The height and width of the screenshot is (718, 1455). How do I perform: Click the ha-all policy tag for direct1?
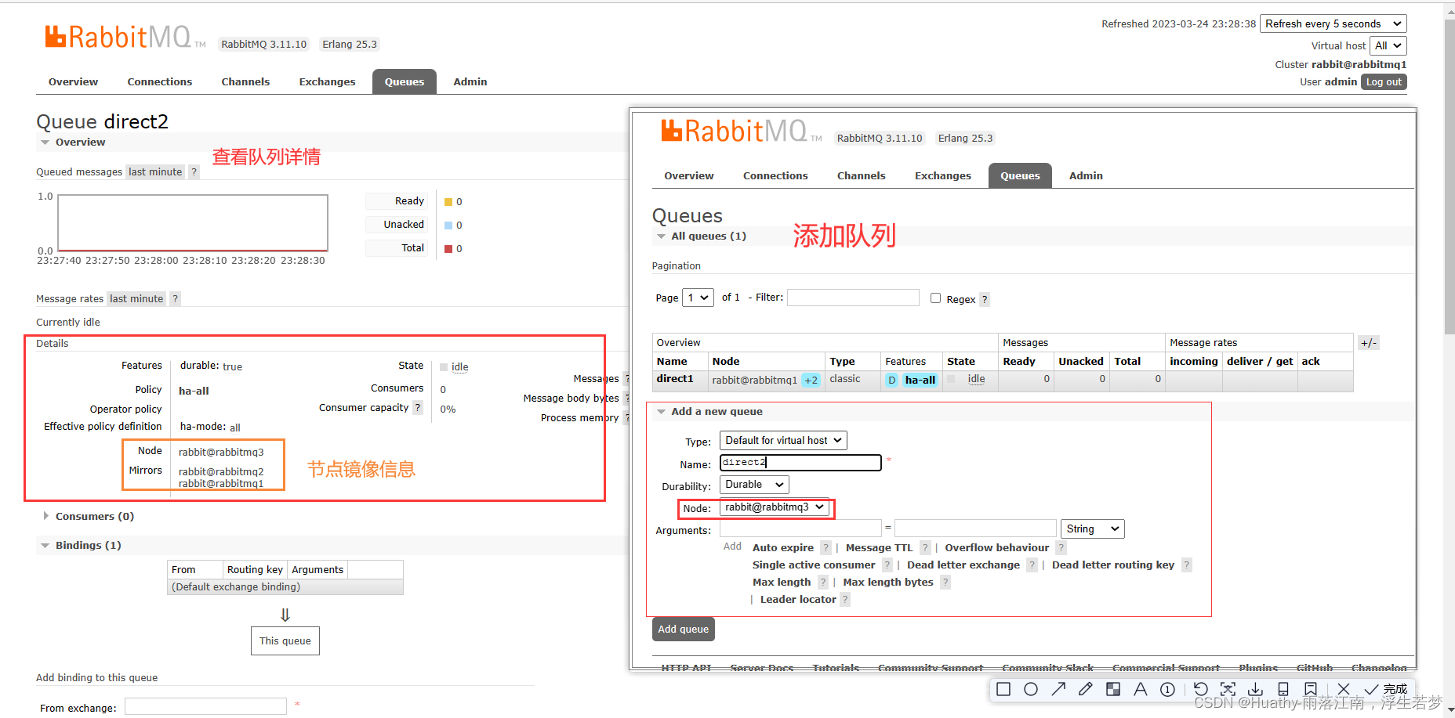pos(920,380)
